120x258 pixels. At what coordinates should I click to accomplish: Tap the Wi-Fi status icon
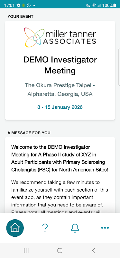tap(94, 5)
